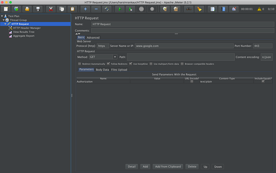The height and width of the screenshot is (173, 276).
Task: Switch to the Advanced tab
Action: (93, 37)
